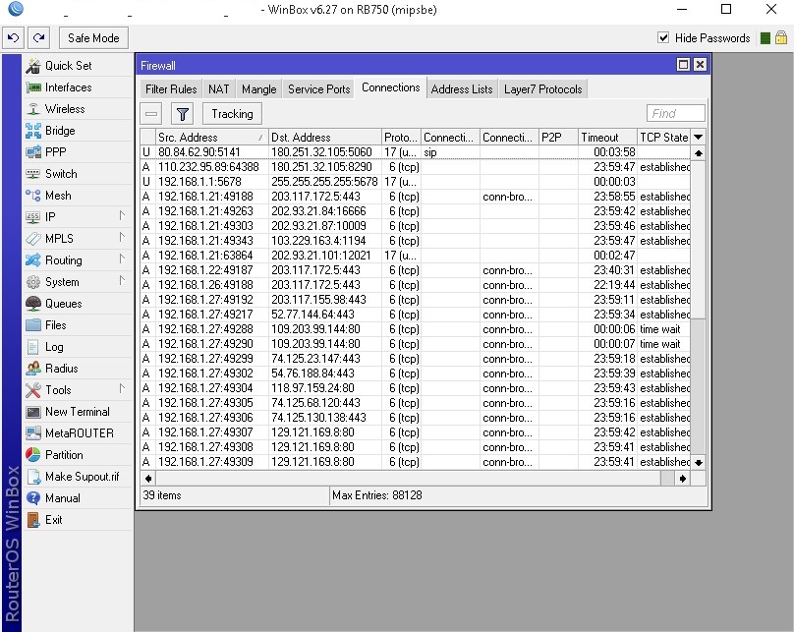Close the Firewall sub-window
The height and width of the screenshot is (632, 794).
click(x=700, y=65)
